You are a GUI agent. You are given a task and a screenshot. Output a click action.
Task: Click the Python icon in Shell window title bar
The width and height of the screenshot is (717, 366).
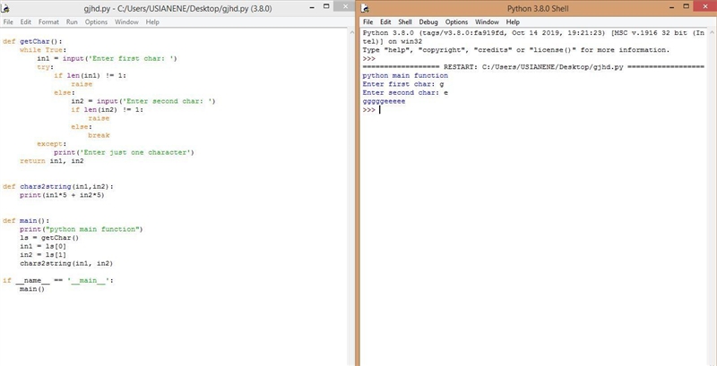click(365, 8)
